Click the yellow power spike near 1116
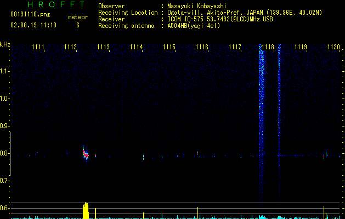Image resolution: width=345 pixels, height=219 pixels. coord(197,212)
